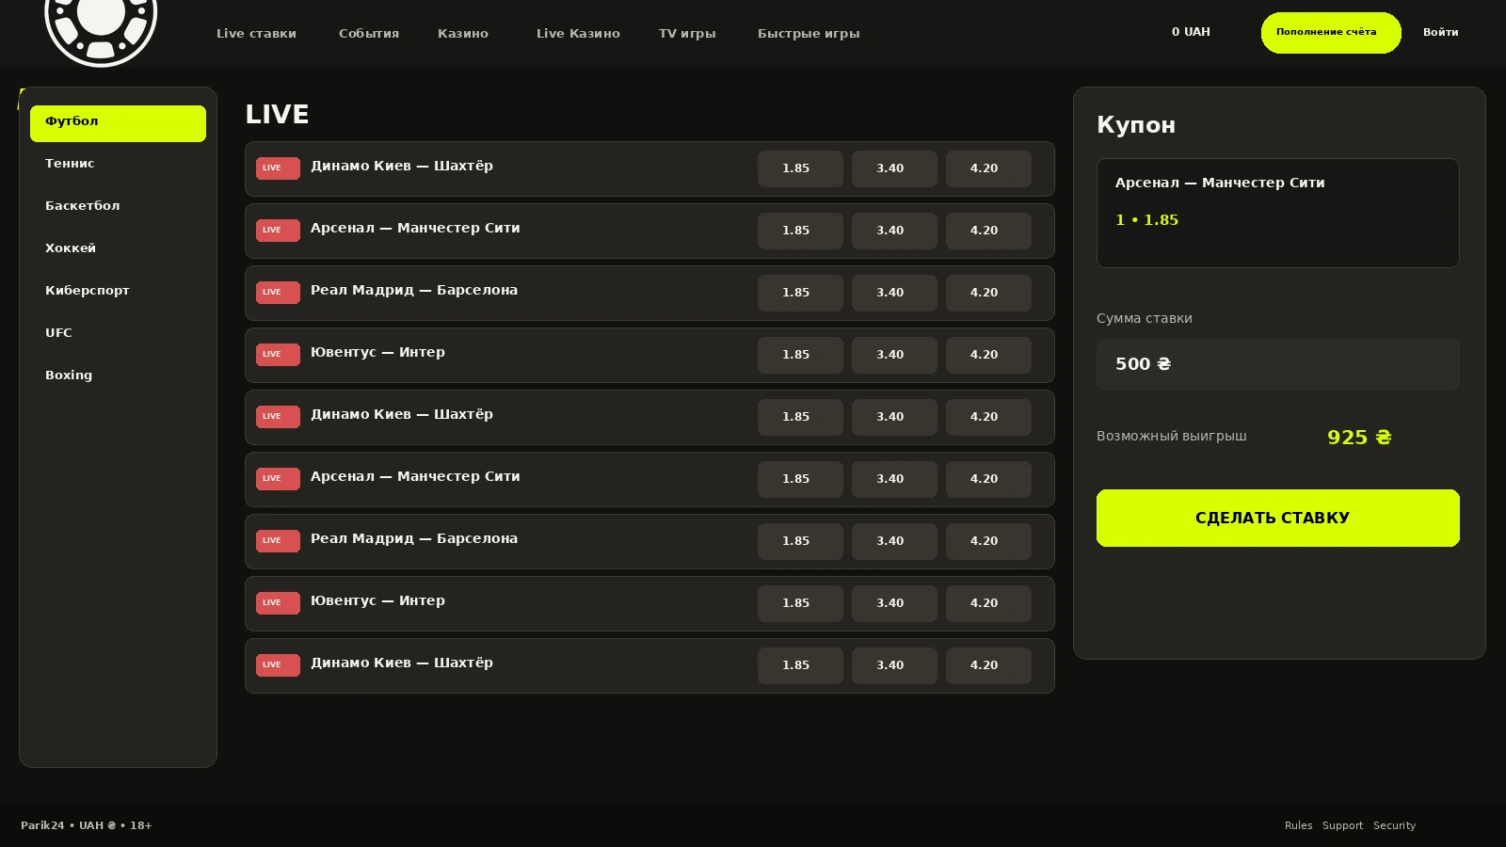Click the Parik24 • UAH ₴ • 18+ footer text
Viewport: 1506px width, 847px height.
click(87, 825)
